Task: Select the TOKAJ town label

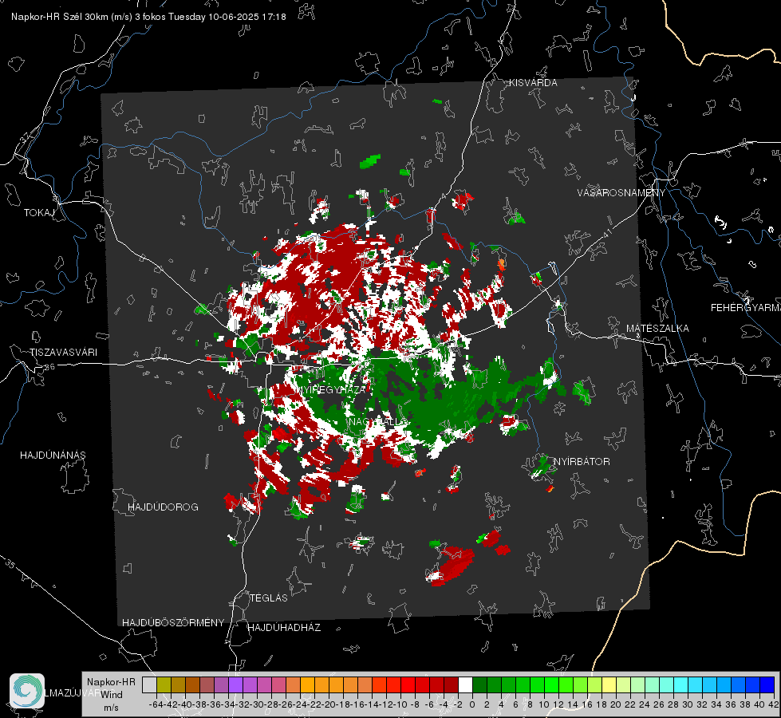Action: (39, 213)
